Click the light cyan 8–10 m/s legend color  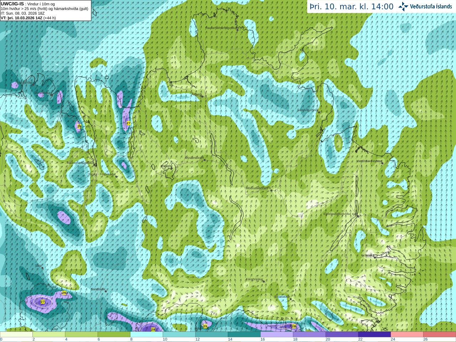(x=146, y=335)
